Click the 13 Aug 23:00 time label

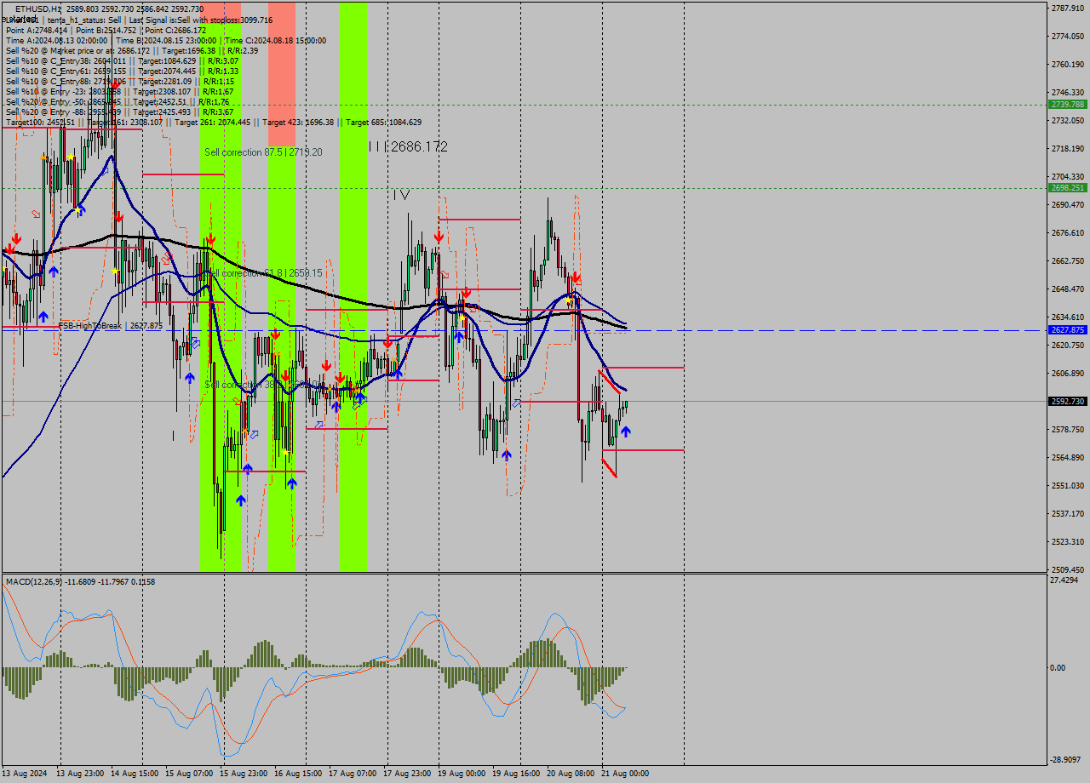pos(80,774)
